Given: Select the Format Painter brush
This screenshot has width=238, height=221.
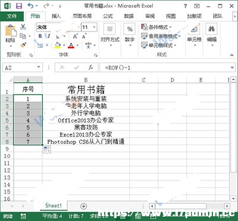Looking at the screenshot, I should pos(23,45).
